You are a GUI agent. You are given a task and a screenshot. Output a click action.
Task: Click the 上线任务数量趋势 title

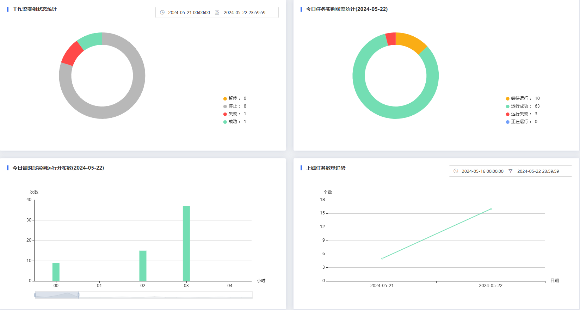pos(326,168)
